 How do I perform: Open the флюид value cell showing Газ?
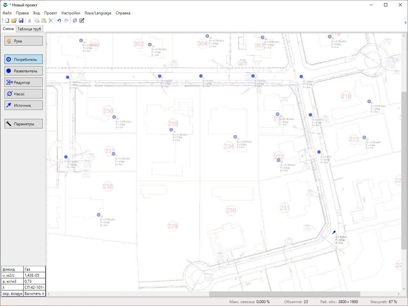tap(34, 269)
